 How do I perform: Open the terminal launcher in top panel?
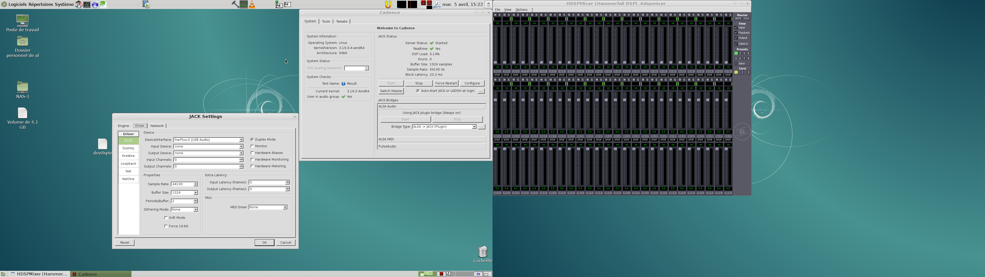click(87, 5)
